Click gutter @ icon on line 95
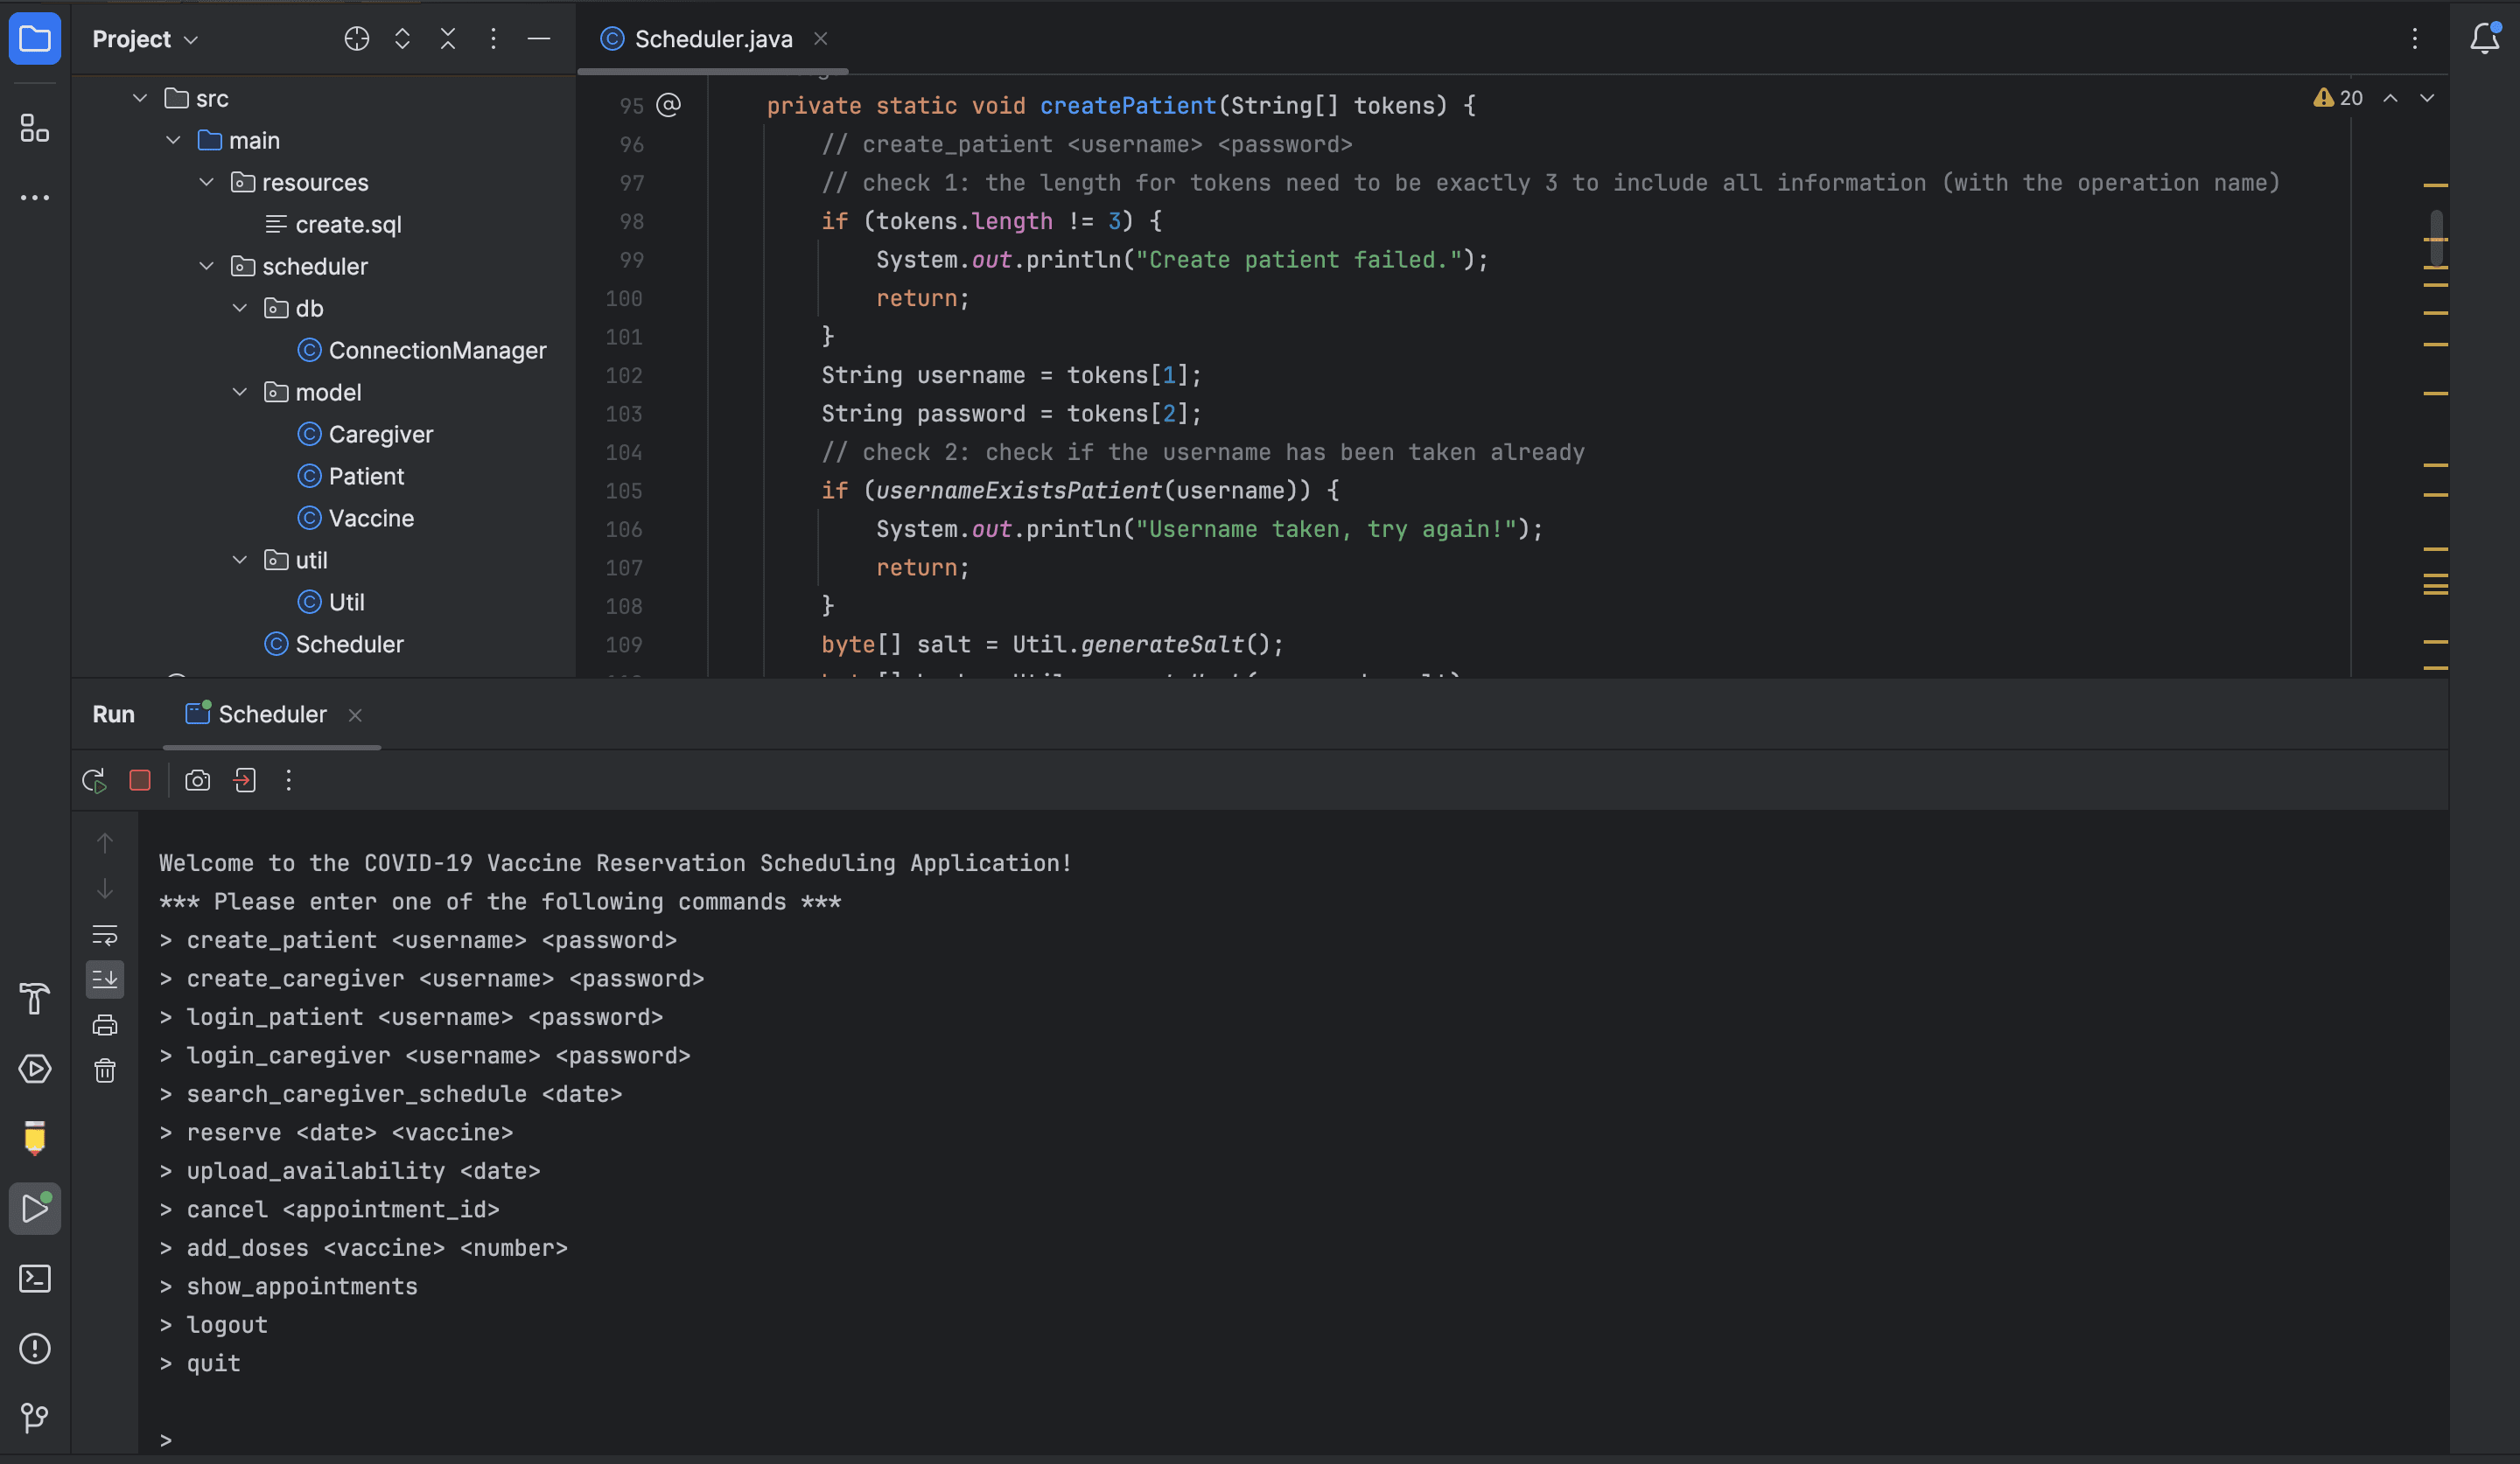2520x1464 pixels. click(668, 105)
